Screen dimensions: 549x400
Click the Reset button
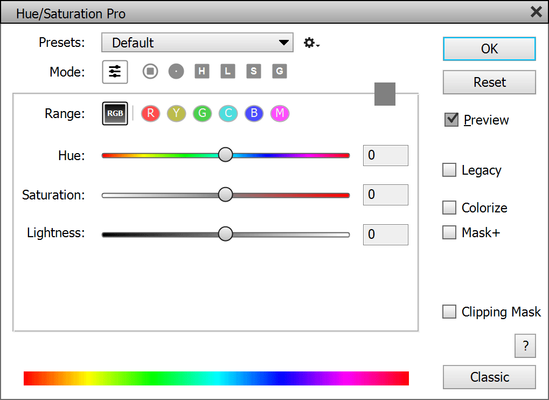(489, 82)
